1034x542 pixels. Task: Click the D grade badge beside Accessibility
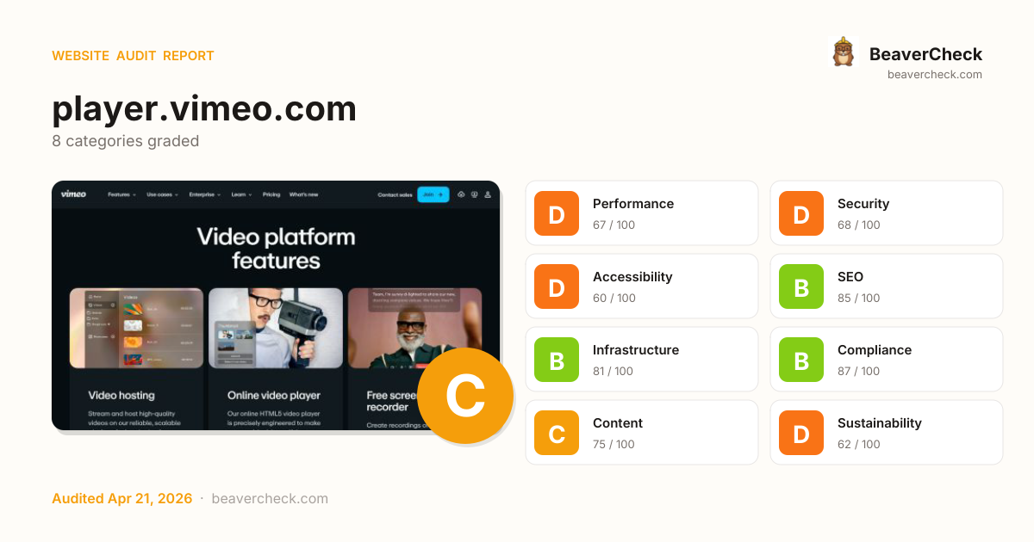coord(557,286)
